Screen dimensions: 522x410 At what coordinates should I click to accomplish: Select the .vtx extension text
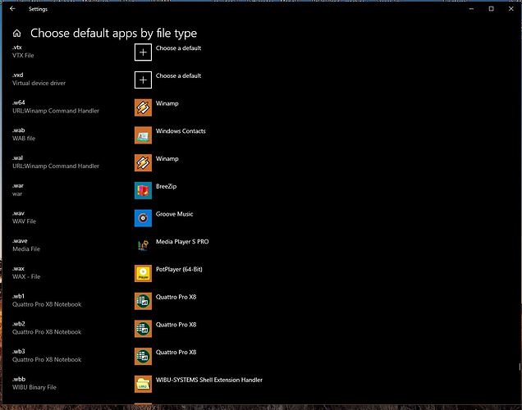click(17, 48)
